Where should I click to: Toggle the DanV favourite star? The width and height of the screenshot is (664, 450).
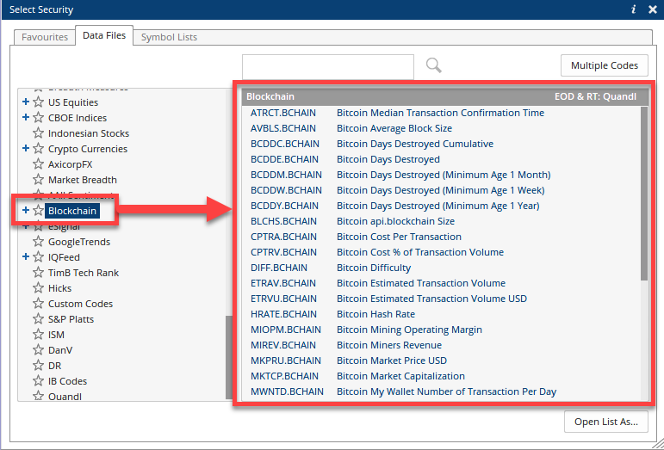[x=38, y=350]
